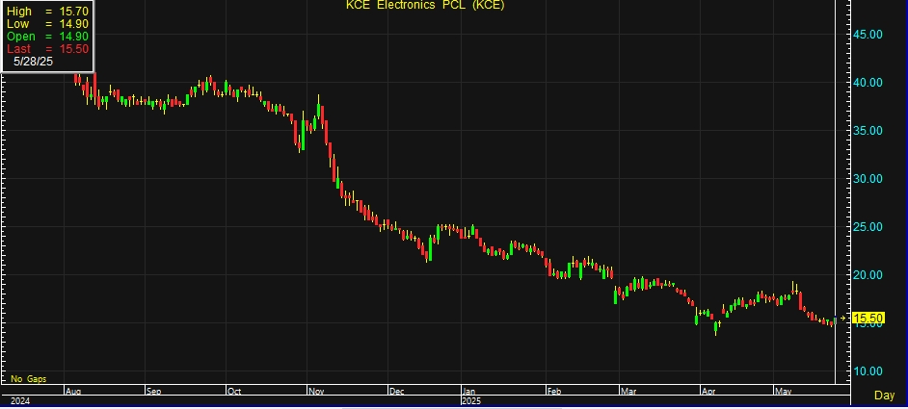Click the 35.00 price axis label

click(868, 130)
